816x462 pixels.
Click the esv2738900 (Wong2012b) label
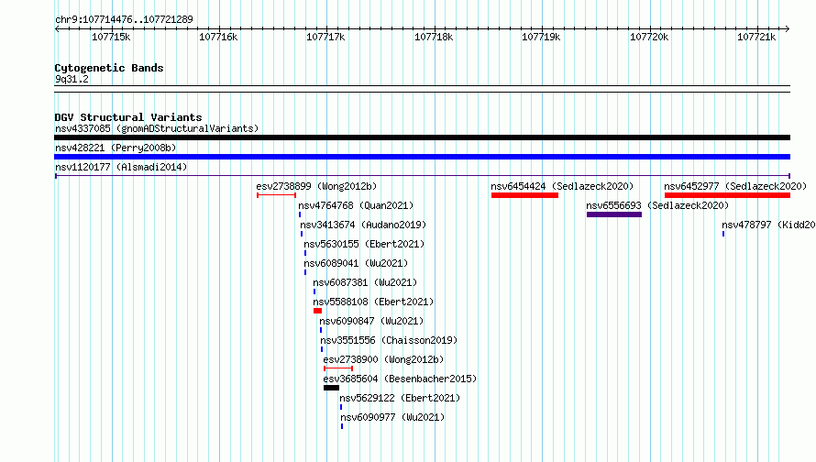[383, 359]
